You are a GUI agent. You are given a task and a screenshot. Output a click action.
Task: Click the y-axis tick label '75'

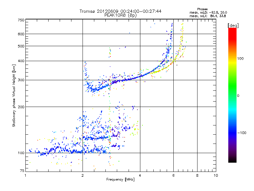(22, 171)
